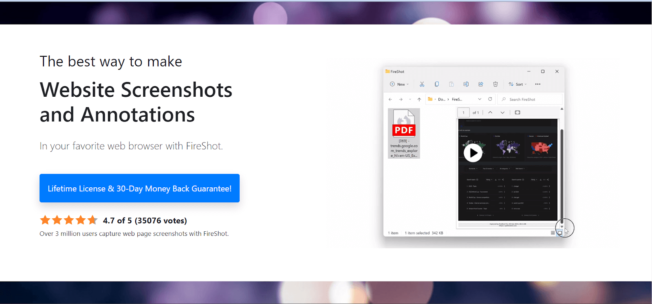
Task: Switch to details list view icon in status bar
Action: (x=553, y=233)
